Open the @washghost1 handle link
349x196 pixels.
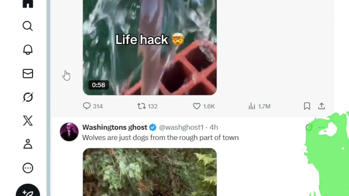pos(181,127)
